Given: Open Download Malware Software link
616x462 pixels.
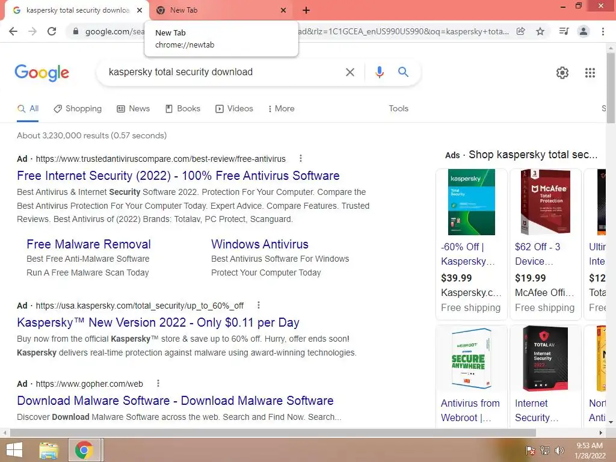Looking at the screenshot, I should click(x=175, y=401).
